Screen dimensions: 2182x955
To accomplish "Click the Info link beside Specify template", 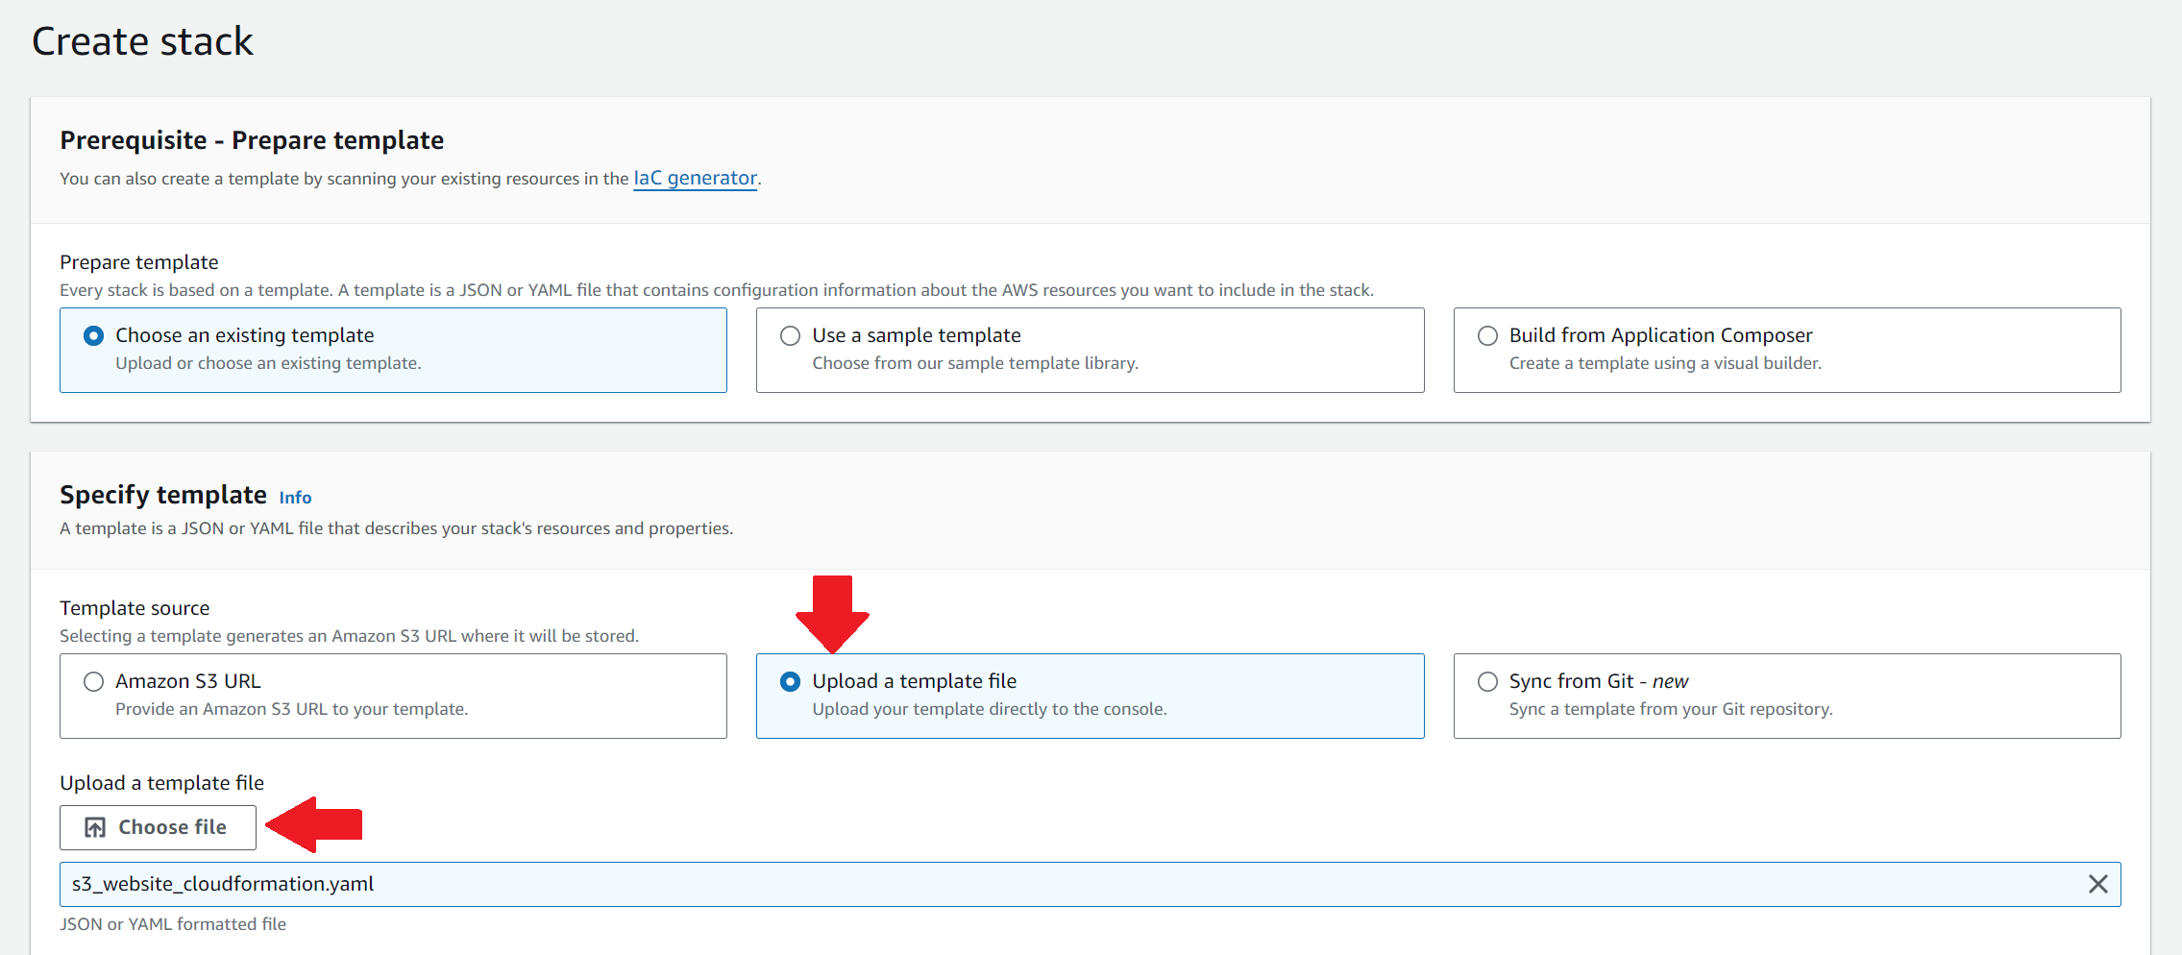I will tap(295, 498).
